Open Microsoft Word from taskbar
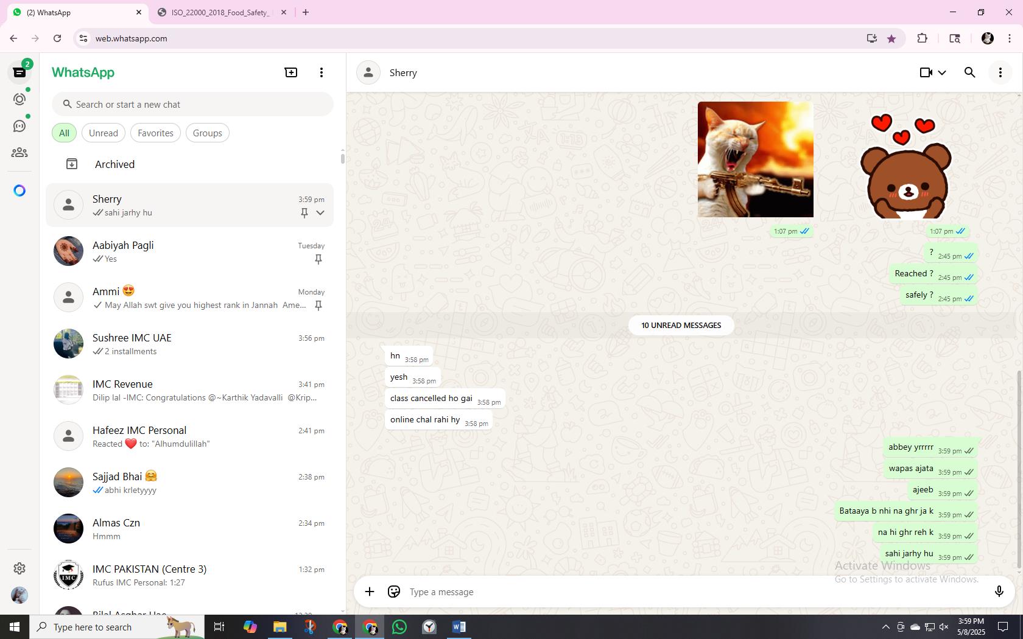 (459, 627)
